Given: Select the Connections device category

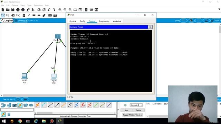Looking at the screenshot, I should pos(20,105).
